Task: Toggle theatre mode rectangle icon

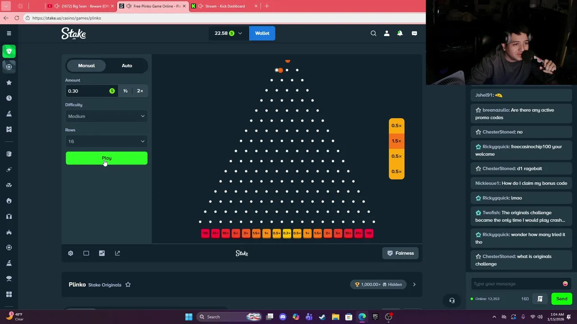Action: pos(86,253)
